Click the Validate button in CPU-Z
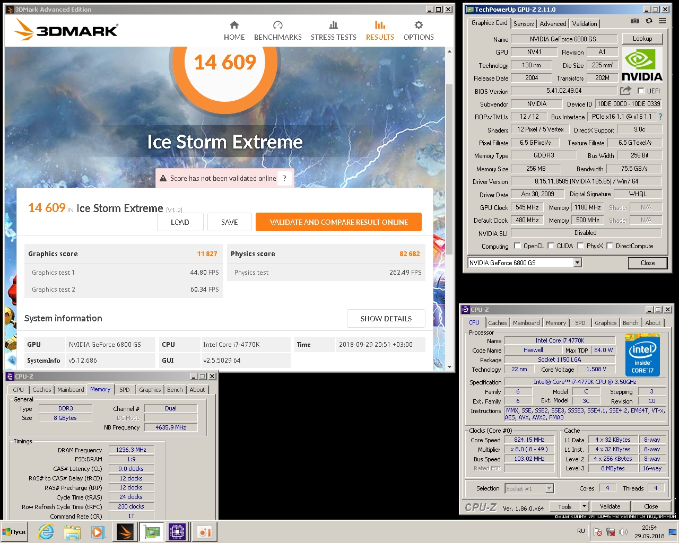This screenshot has height=543, width=679. (x=610, y=506)
